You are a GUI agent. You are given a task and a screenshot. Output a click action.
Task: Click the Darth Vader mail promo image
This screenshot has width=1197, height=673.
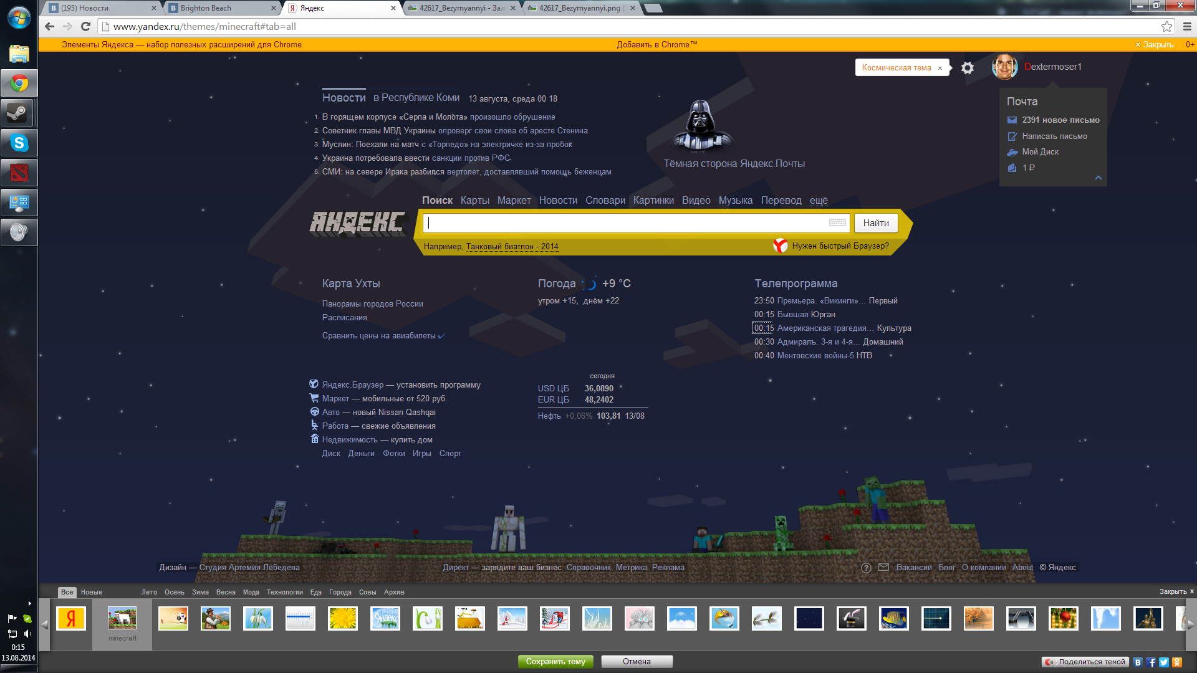click(701, 126)
